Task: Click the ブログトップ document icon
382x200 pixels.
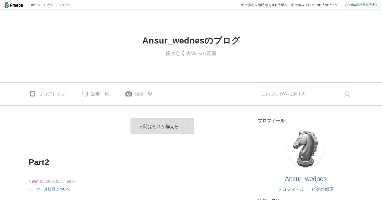Action: [x=32, y=94]
